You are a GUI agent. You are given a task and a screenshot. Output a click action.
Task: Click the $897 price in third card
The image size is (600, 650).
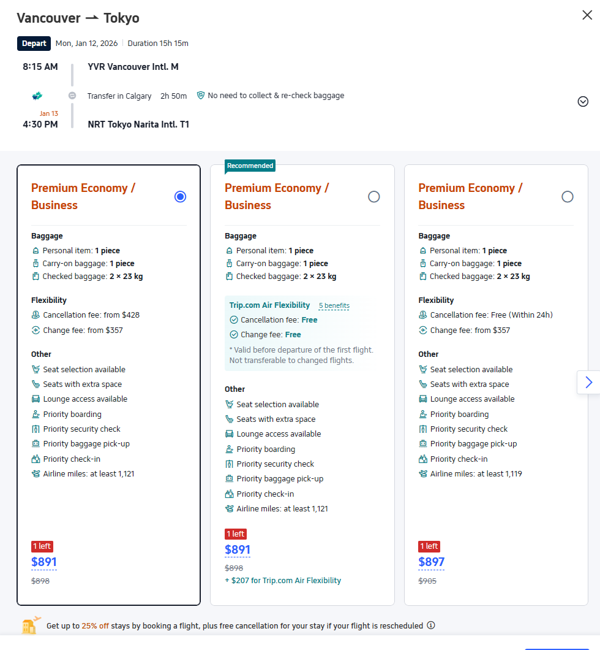[x=431, y=562]
